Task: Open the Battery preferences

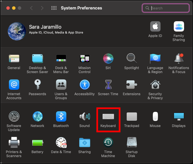Action: [37, 142]
